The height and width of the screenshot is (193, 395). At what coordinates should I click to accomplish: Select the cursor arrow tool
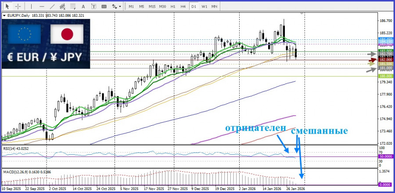pos(7,7)
